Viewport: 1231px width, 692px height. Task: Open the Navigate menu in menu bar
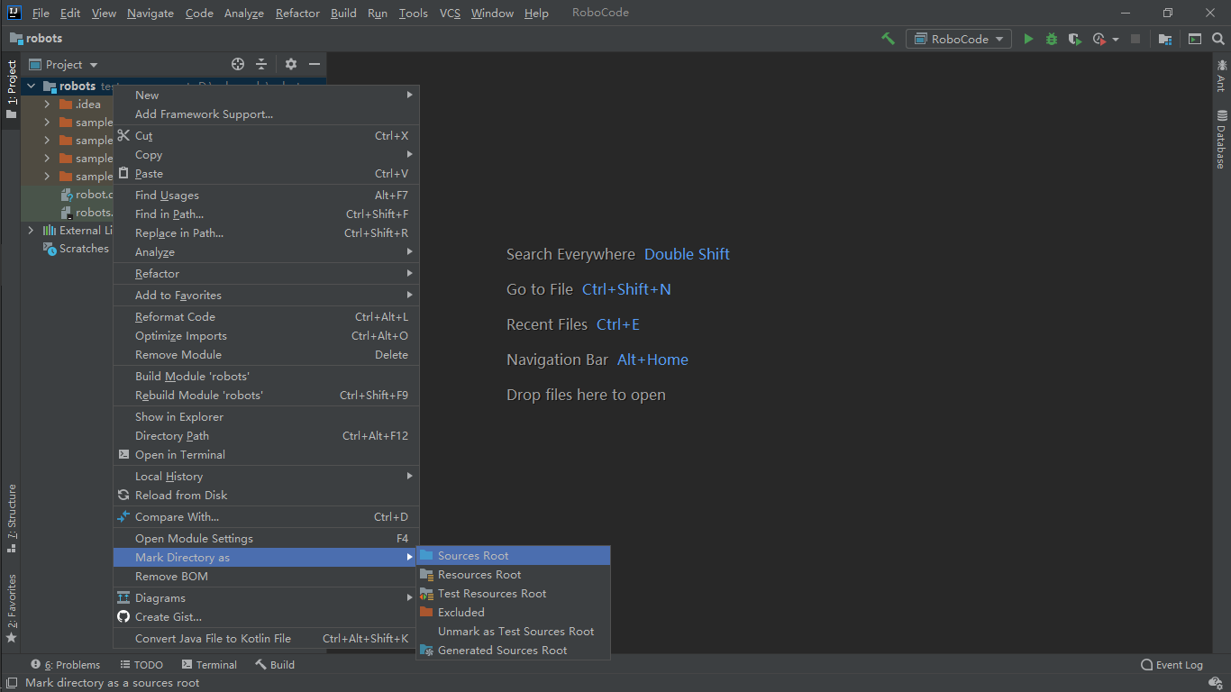[150, 13]
